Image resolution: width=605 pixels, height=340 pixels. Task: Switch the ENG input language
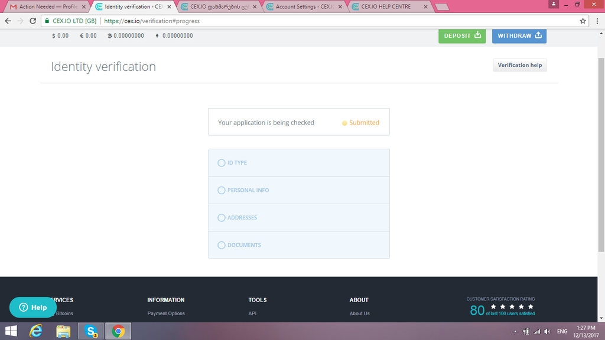pyautogui.click(x=562, y=332)
